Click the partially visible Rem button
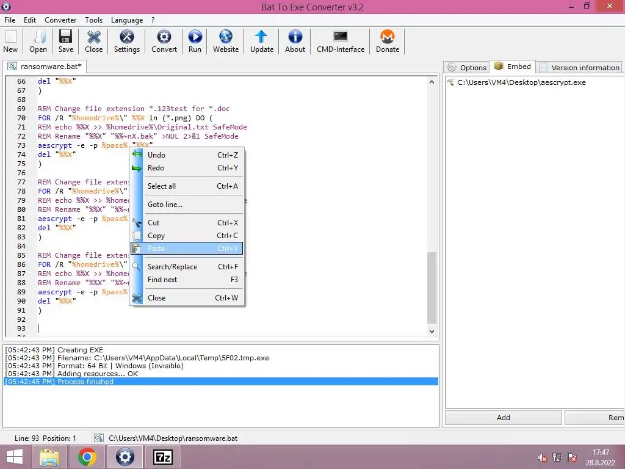Viewport: 625px width, 469px height. pos(595,418)
